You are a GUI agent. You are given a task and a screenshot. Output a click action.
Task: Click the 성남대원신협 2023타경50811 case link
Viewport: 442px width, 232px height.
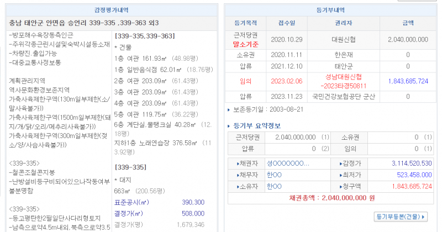click(345, 81)
